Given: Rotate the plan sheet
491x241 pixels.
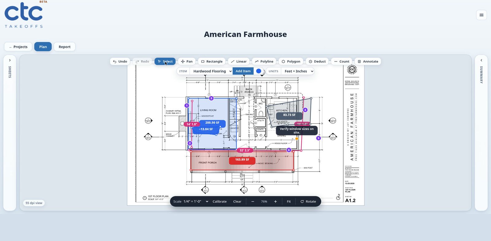Looking at the screenshot, I should (308, 201).
